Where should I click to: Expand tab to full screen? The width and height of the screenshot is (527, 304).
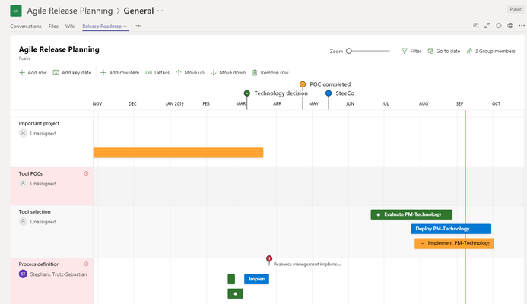[x=487, y=26]
